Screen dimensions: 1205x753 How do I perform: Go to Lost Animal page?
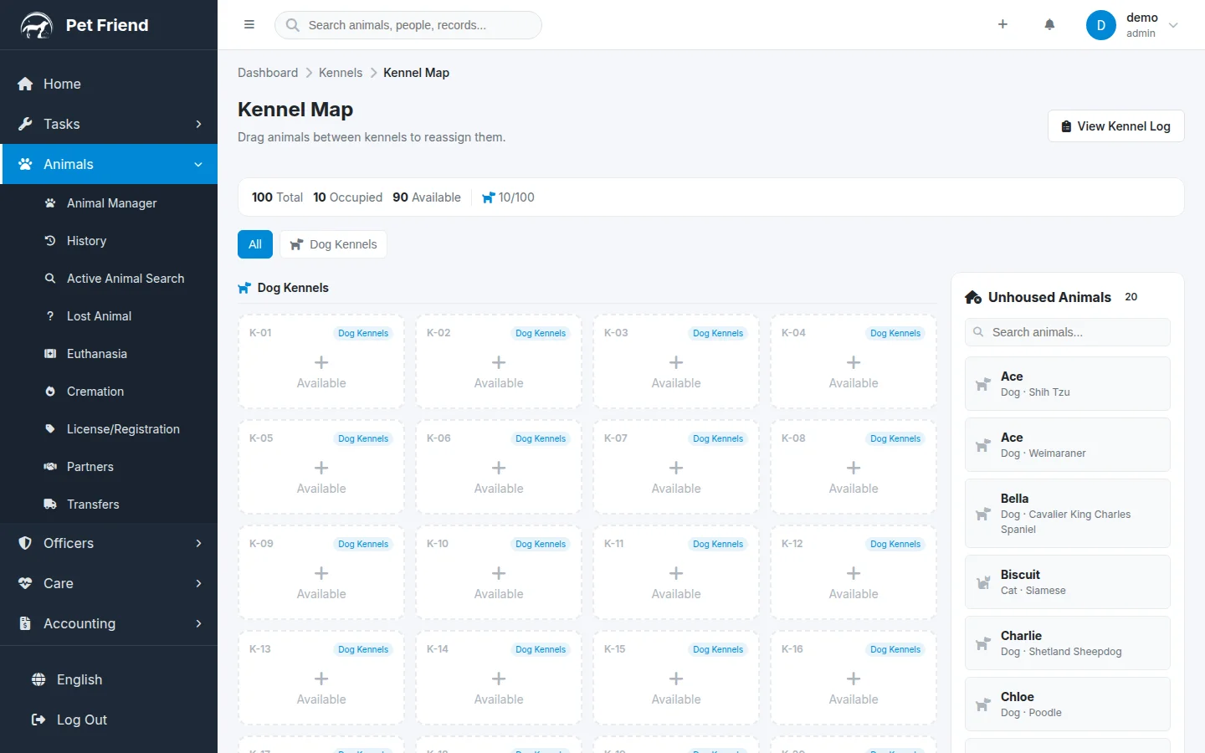point(99,316)
